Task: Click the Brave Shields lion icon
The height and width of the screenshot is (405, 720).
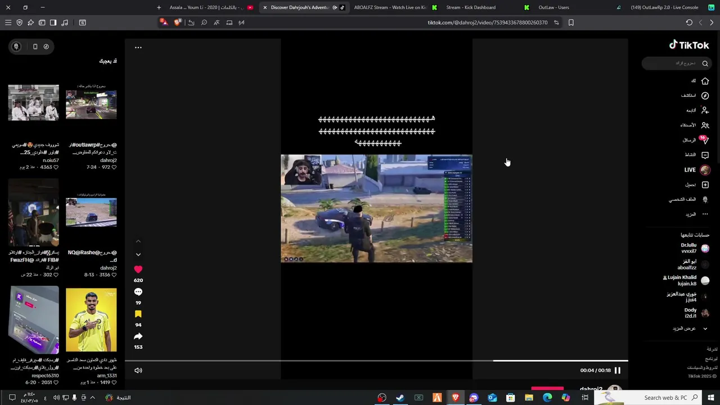Action: [x=178, y=22]
